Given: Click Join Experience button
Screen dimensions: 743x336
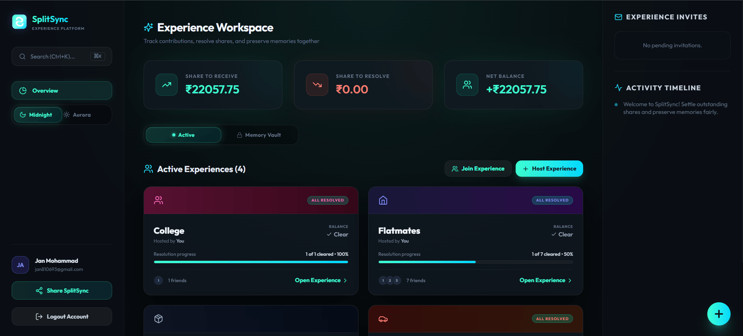Looking at the screenshot, I should [478, 169].
